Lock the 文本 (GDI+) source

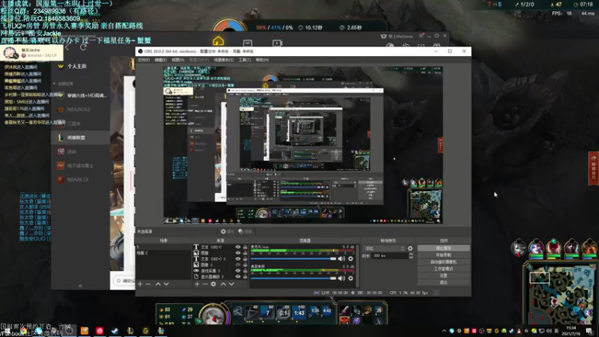(x=246, y=247)
